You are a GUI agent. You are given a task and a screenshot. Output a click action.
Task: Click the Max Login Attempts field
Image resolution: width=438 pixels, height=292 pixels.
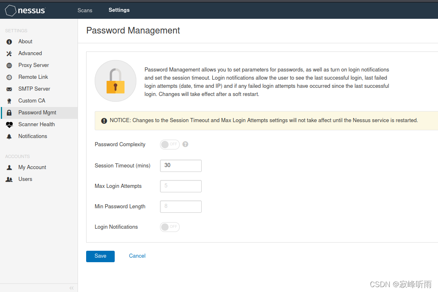(x=181, y=186)
